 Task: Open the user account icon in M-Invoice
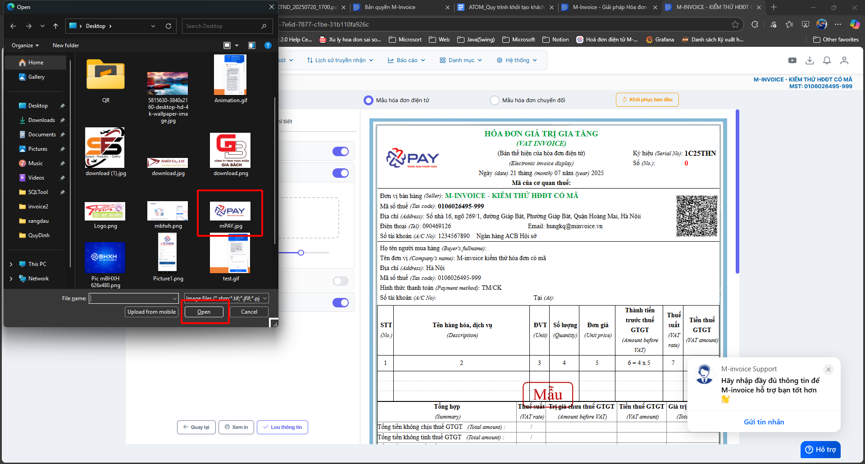click(844, 60)
